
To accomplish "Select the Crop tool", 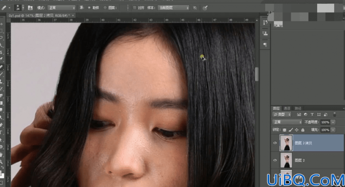I will coord(1,52).
